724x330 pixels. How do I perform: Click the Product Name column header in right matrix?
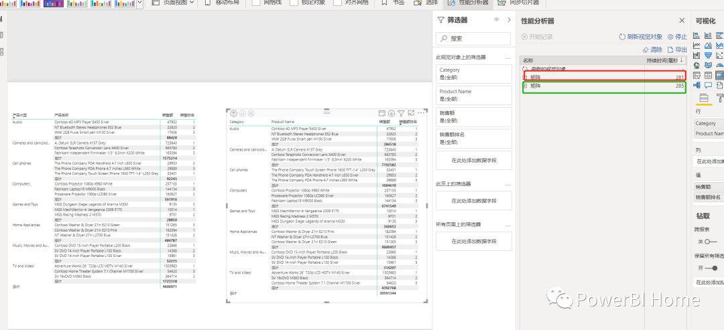(283, 122)
